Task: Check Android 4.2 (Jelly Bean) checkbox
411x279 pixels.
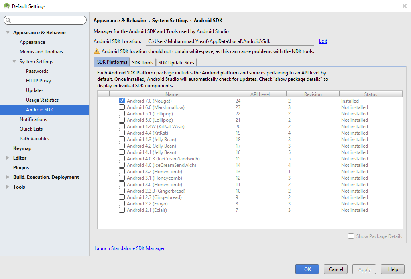Action: (122, 146)
